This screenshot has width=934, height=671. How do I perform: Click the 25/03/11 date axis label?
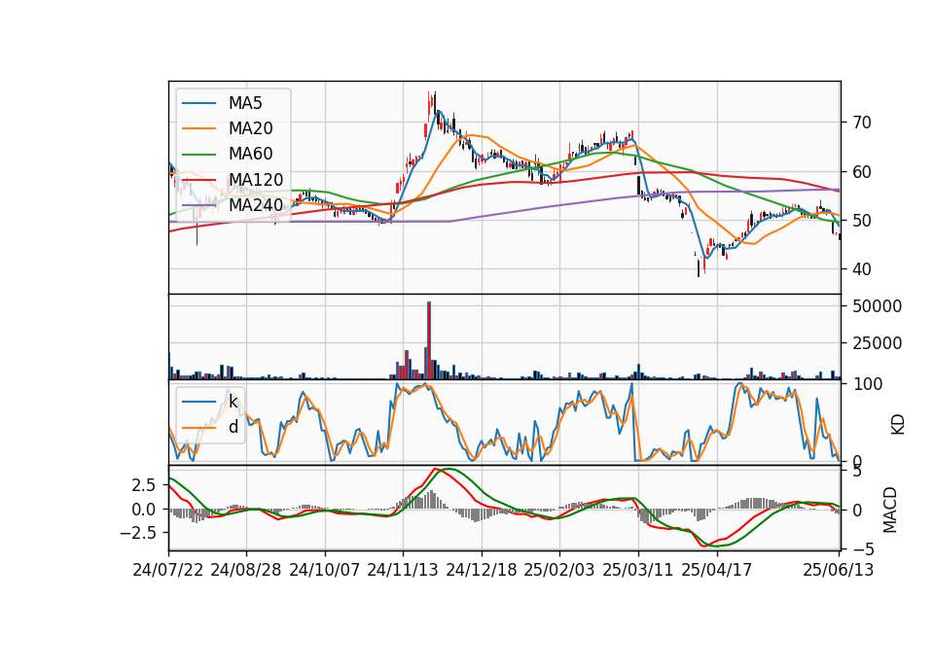pos(638,570)
